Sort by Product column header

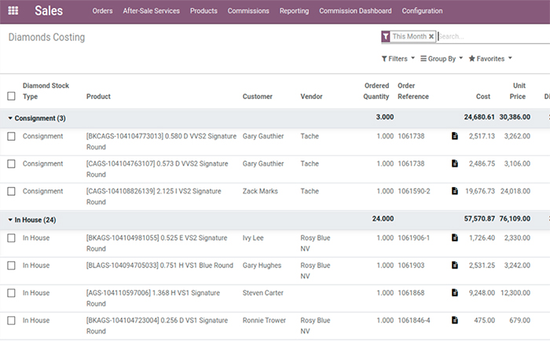(98, 96)
